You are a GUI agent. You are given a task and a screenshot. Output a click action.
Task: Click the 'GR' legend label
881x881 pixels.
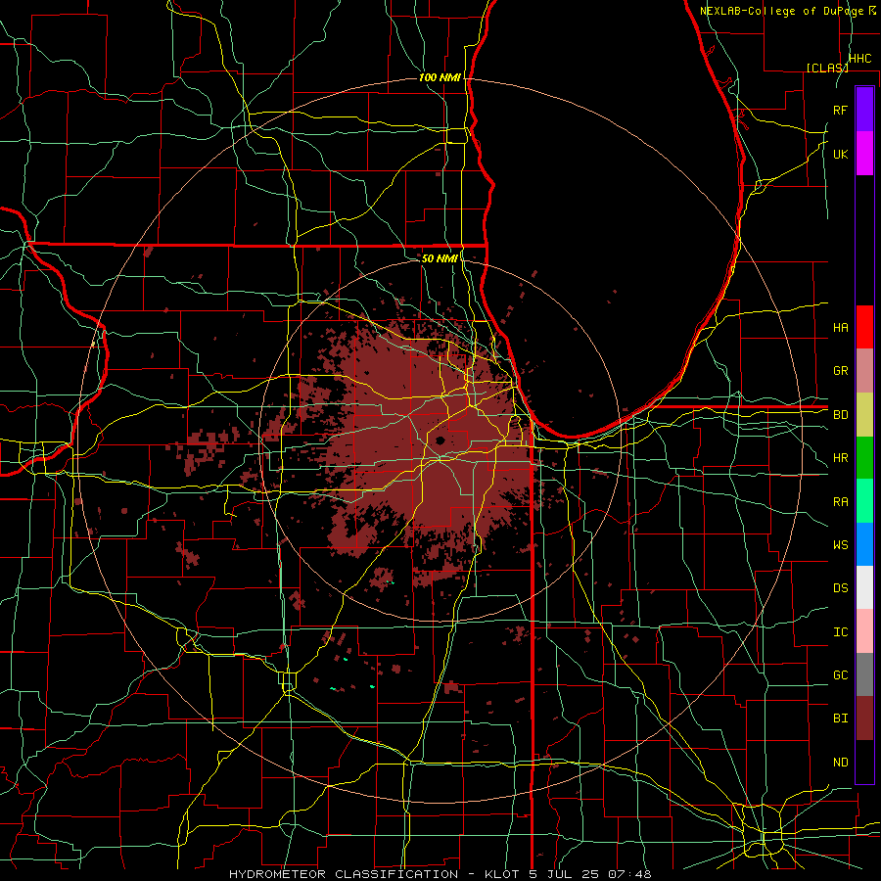(840, 371)
